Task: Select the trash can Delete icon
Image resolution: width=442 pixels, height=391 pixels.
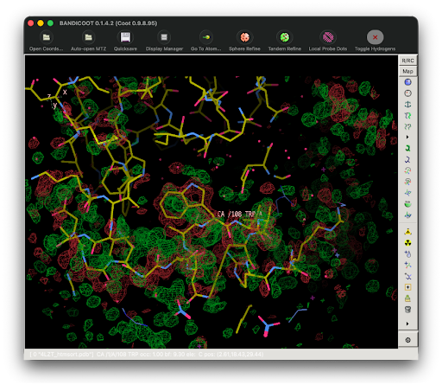Action: pyautogui.click(x=407, y=310)
